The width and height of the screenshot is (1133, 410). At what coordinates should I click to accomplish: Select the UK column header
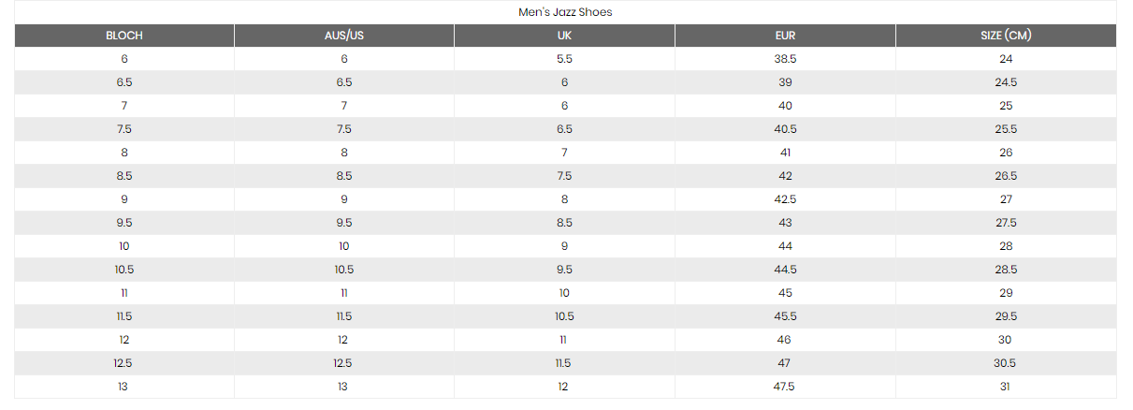(564, 36)
